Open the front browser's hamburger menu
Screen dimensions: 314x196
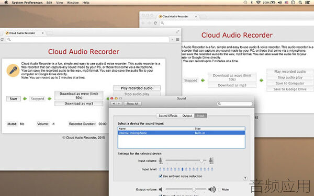pyautogui.click(x=177, y=40)
